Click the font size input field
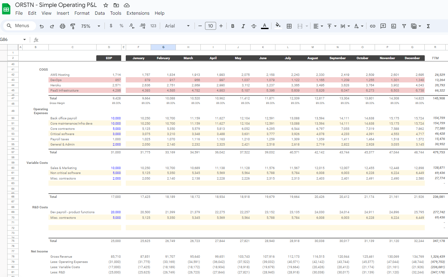448x277 pixels. [210, 26]
